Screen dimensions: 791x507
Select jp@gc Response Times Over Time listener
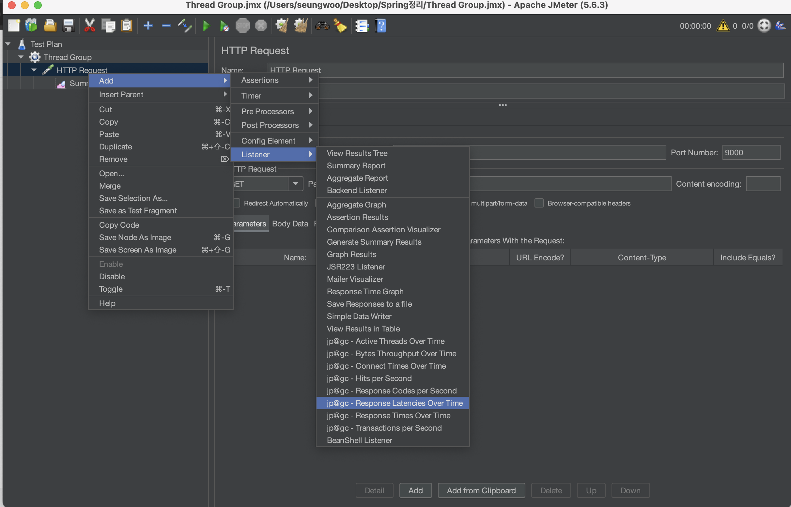click(x=388, y=415)
